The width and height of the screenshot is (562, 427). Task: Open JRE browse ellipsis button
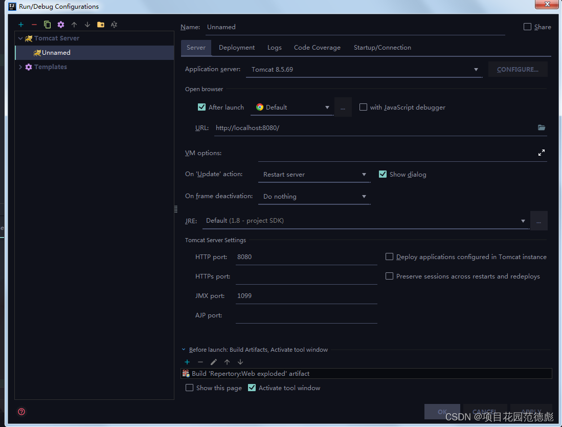(538, 221)
